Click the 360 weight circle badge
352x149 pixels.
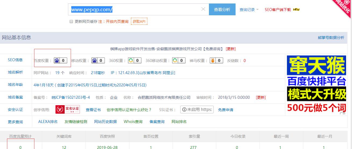coord(135,60)
